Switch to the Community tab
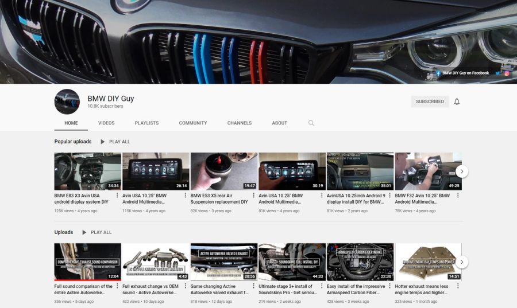The width and height of the screenshot is (517, 308). tap(193, 123)
